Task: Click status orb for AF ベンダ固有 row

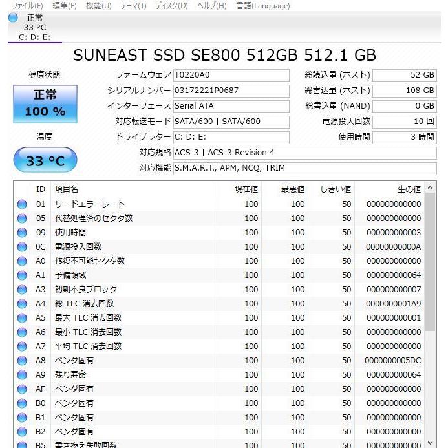Action: pos(22,389)
